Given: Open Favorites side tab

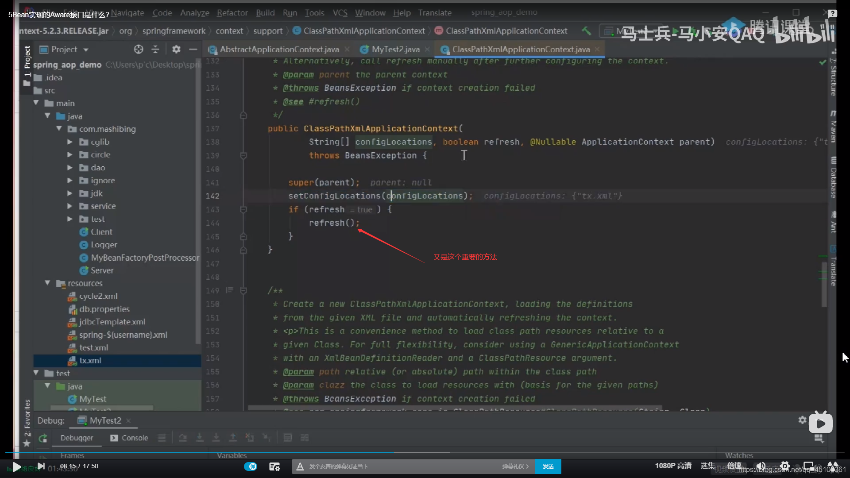Looking at the screenshot, I should point(27,423).
